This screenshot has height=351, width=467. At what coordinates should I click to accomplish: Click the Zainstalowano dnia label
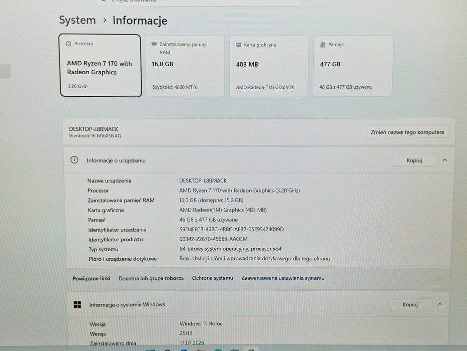point(113,343)
